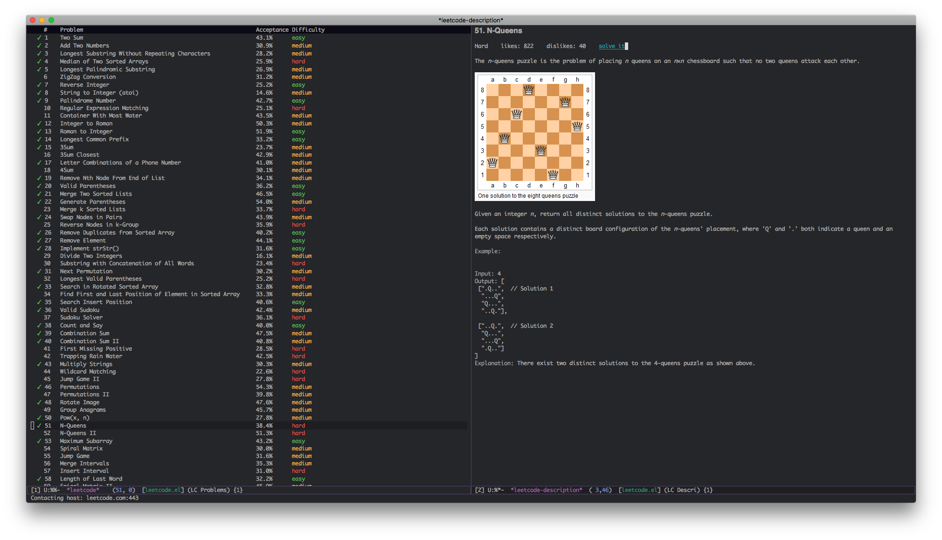Image resolution: width=942 pixels, height=540 pixels.
Task: Click the 'solve it' link
Action: point(611,46)
